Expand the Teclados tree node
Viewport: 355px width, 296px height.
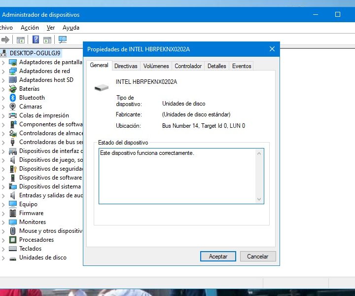point(3,249)
